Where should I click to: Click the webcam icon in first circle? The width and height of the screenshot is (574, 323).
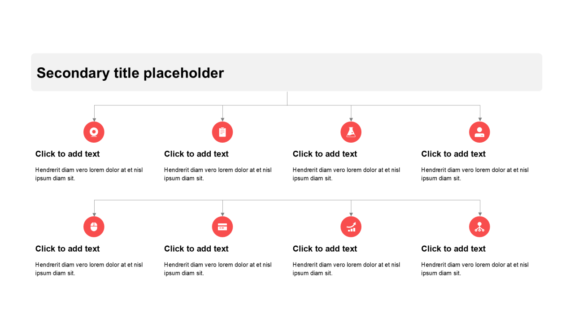tap(94, 132)
